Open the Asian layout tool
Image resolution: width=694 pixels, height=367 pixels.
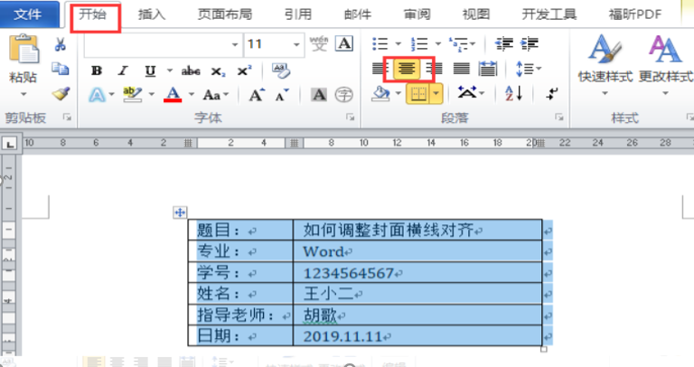tap(471, 93)
